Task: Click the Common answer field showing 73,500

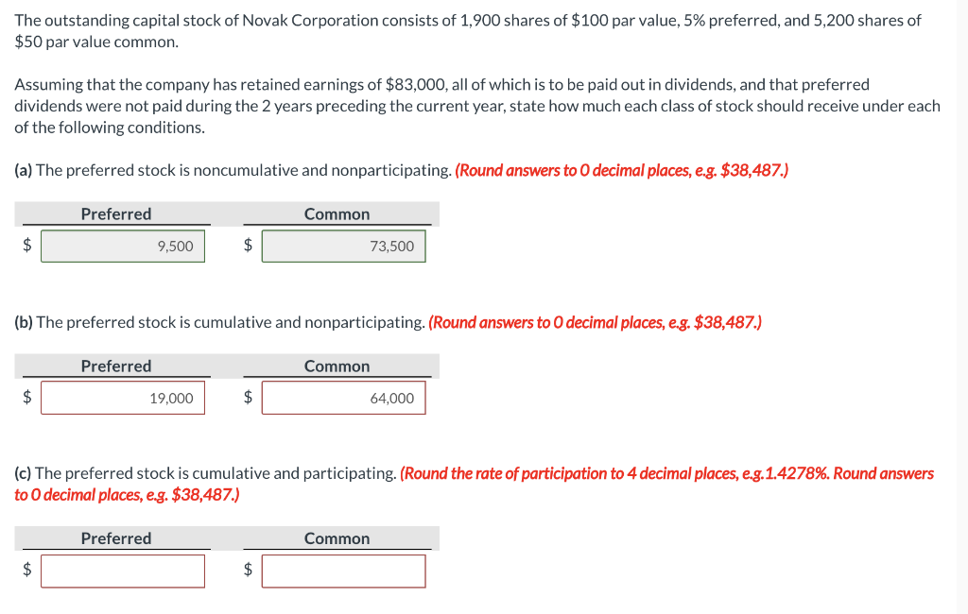Action: click(x=343, y=246)
